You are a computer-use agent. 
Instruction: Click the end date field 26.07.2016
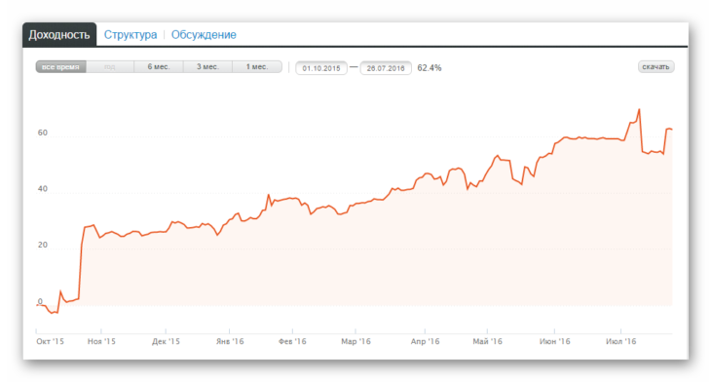pyautogui.click(x=386, y=68)
